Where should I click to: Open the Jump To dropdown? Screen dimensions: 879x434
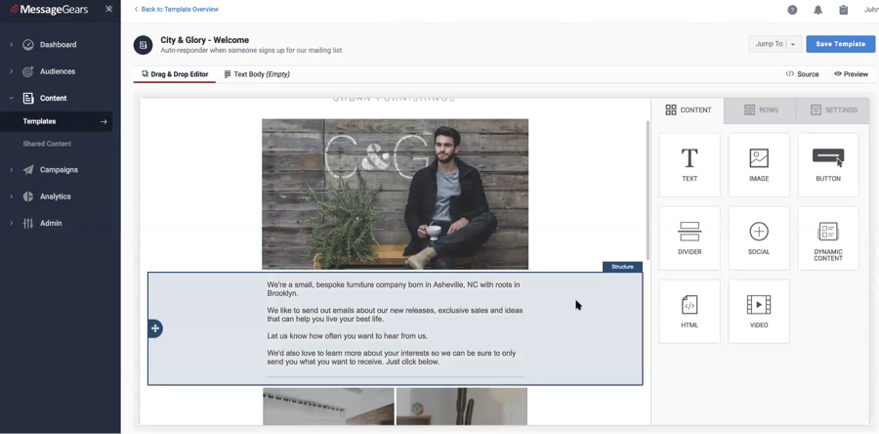coord(774,44)
